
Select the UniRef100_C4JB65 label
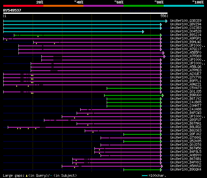186,102
